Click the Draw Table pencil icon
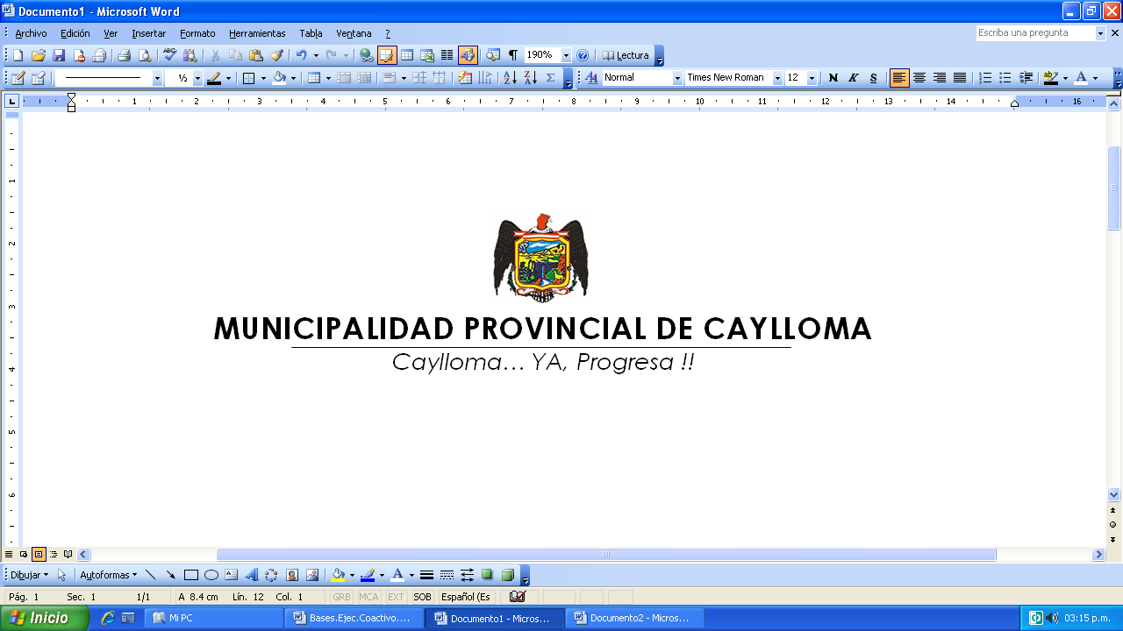This screenshot has width=1123, height=631. pos(18,78)
